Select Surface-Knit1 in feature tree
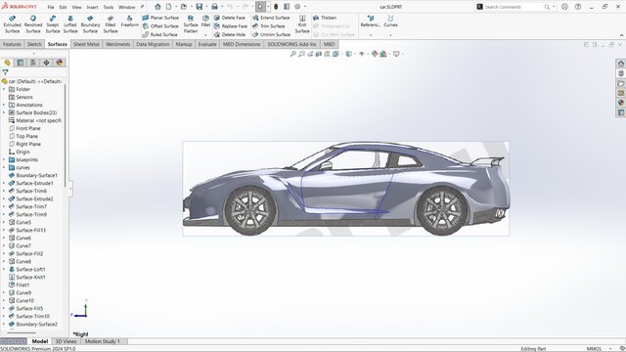The image size is (626, 352). click(x=30, y=277)
